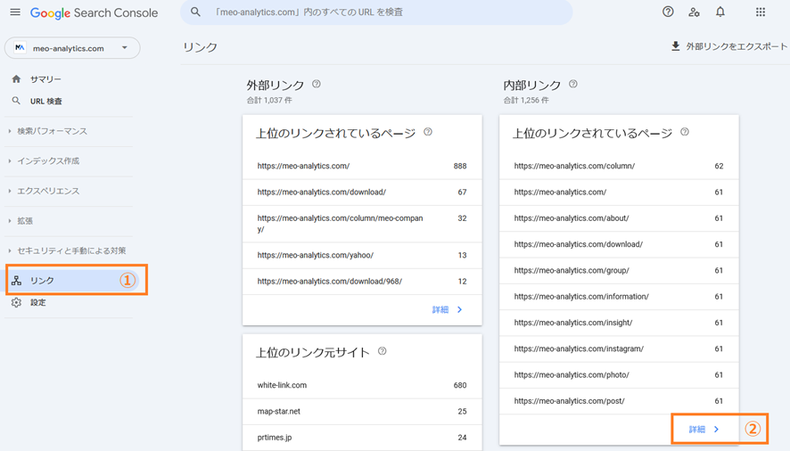The width and height of the screenshot is (790, 451).
Task: Click the help icon next to 内部リンク
Action: (x=572, y=84)
